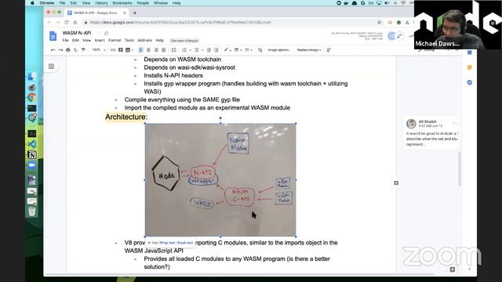The image size is (502, 282).
Task: Open a new Chrome tab
Action: point(135,13)
